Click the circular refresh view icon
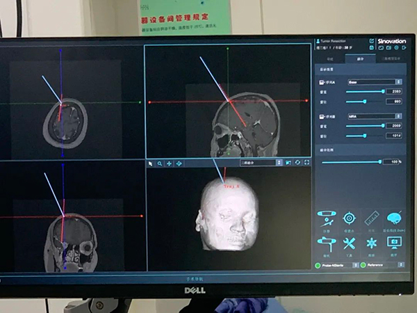The height and width of the screenshot is (313, 417). (x=297, y=162)
